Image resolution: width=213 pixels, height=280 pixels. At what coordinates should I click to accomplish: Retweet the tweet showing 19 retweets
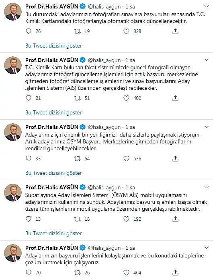[x=77, y=31]
